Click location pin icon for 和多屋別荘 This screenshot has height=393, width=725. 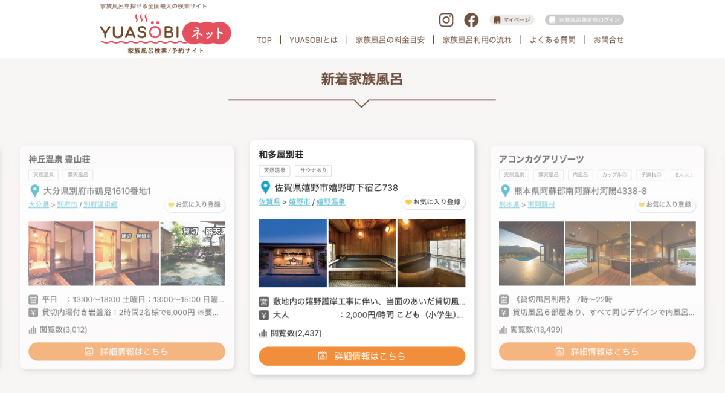tap(265, 187)
